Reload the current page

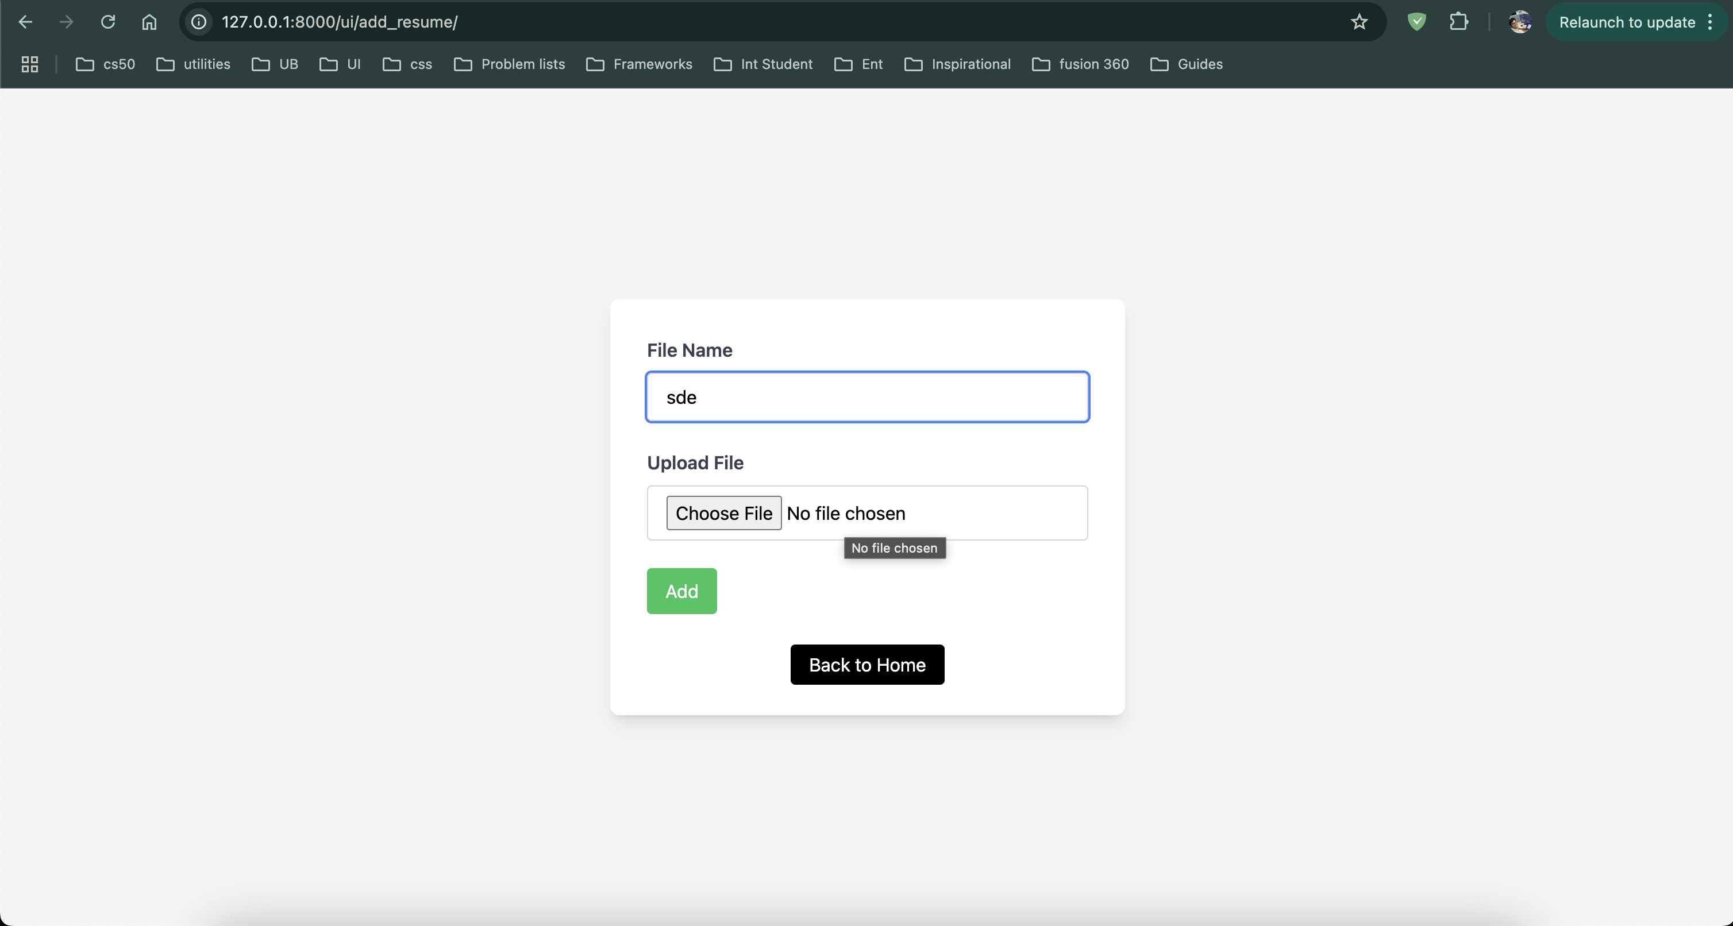coord(107,22)
